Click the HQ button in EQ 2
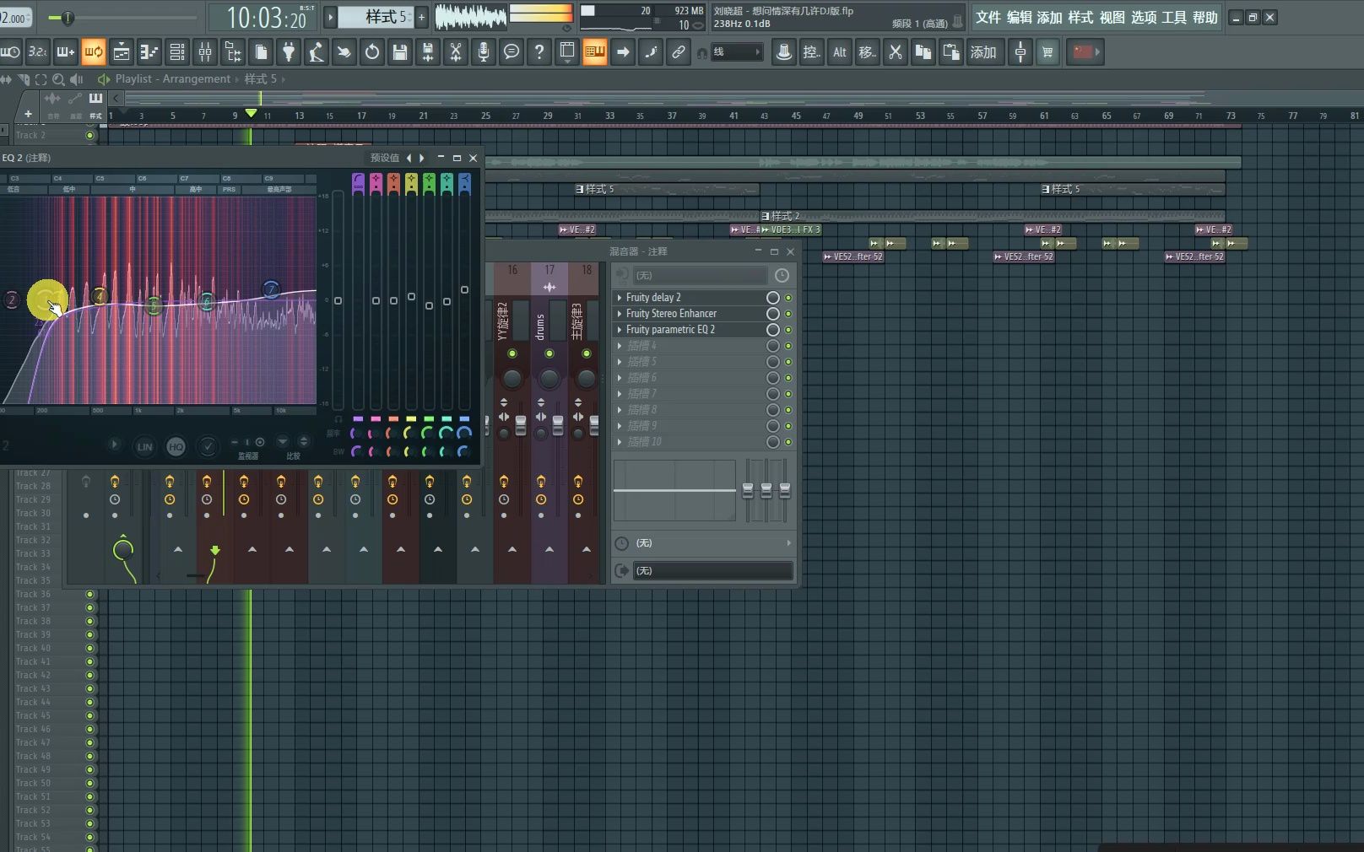This screenshot has width=1364, height=852. 176,447
